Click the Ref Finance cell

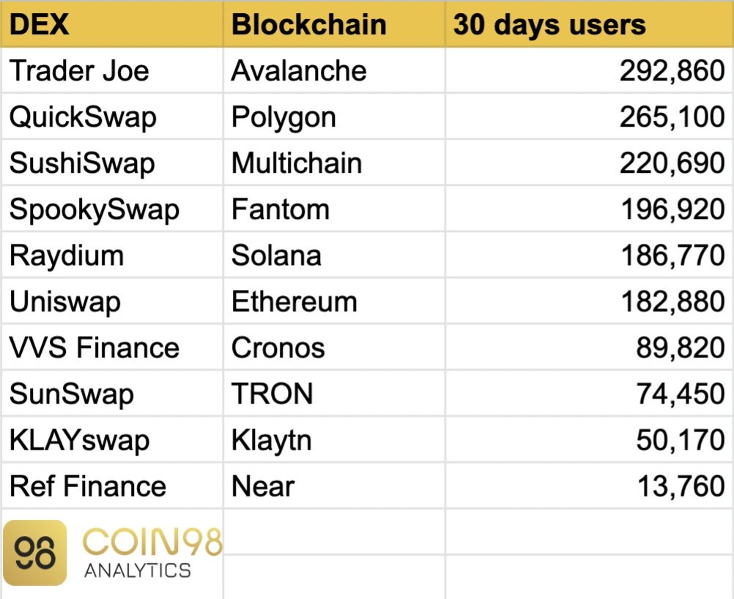pos(112,485)
